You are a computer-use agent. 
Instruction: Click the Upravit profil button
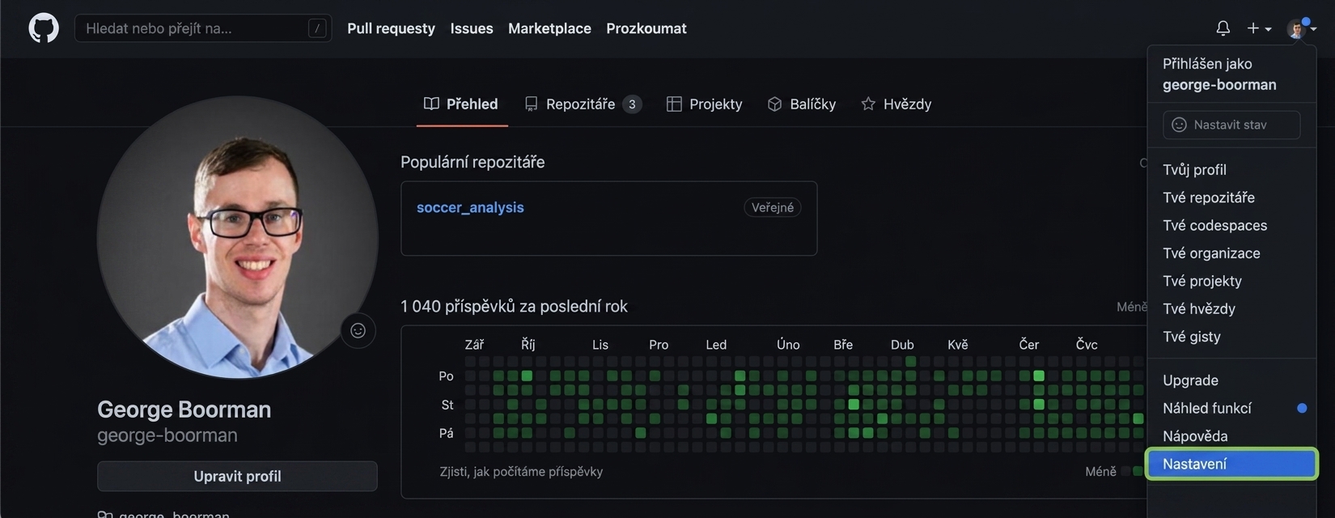coord(237,476)
